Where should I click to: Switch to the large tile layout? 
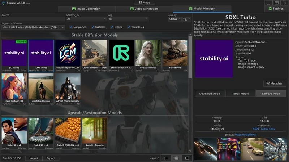(187, 158)
